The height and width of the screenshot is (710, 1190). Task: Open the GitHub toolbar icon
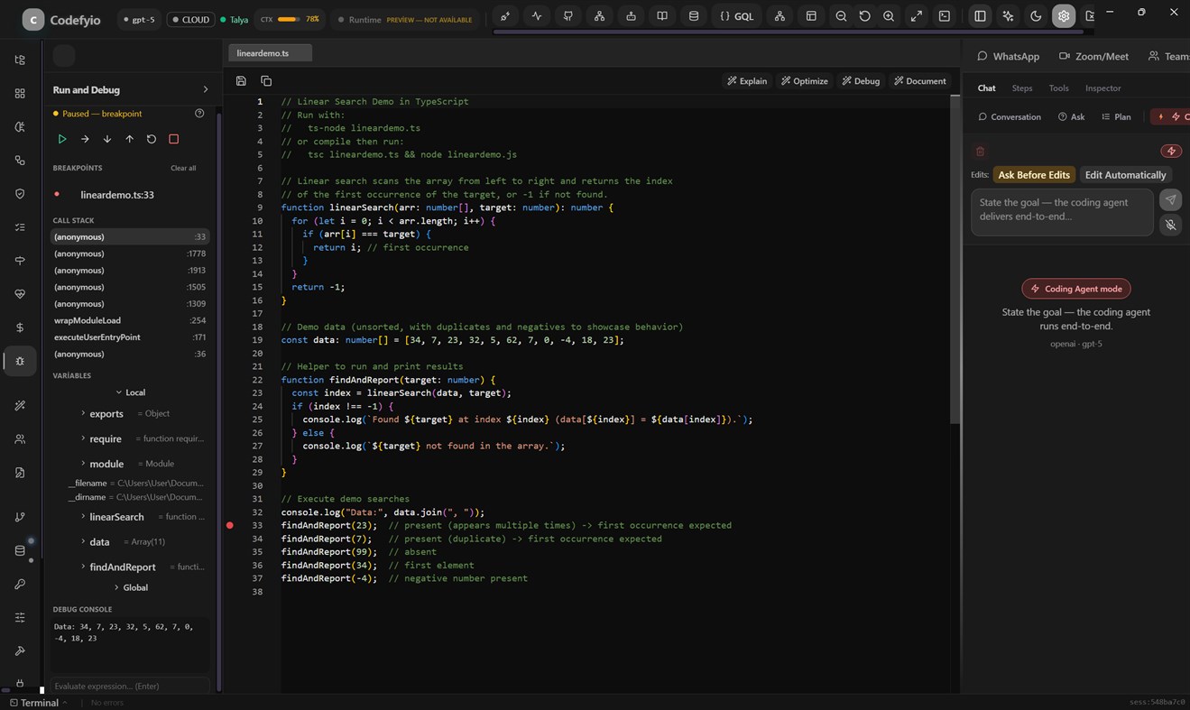[568, 16]
